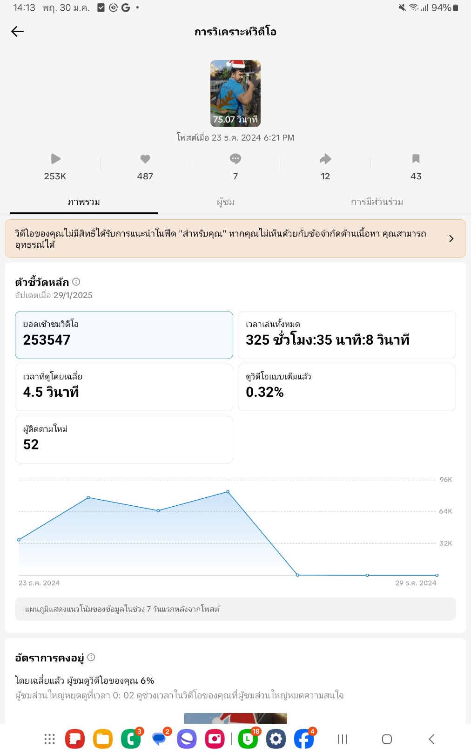471x754 pixels.
Task: Tap the bookmark saves icon
Action: pos(416,159)
